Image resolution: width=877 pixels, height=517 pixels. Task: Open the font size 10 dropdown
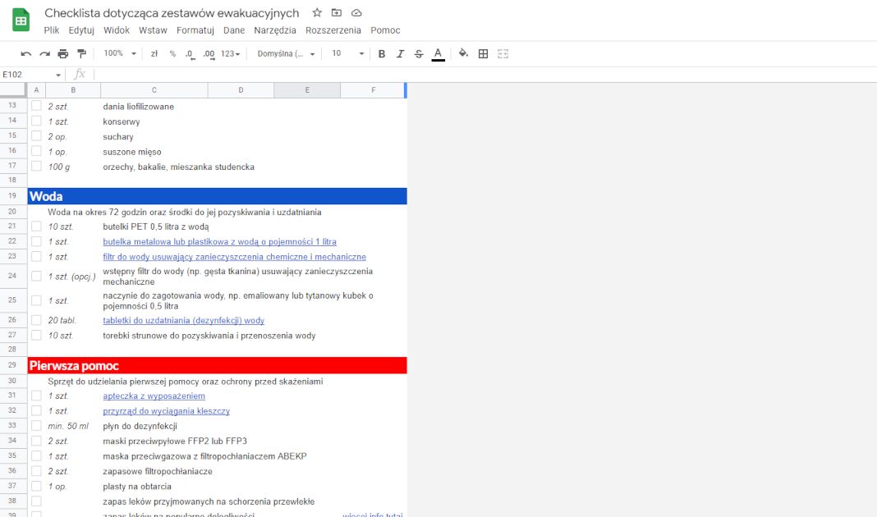tap(347, 54)
